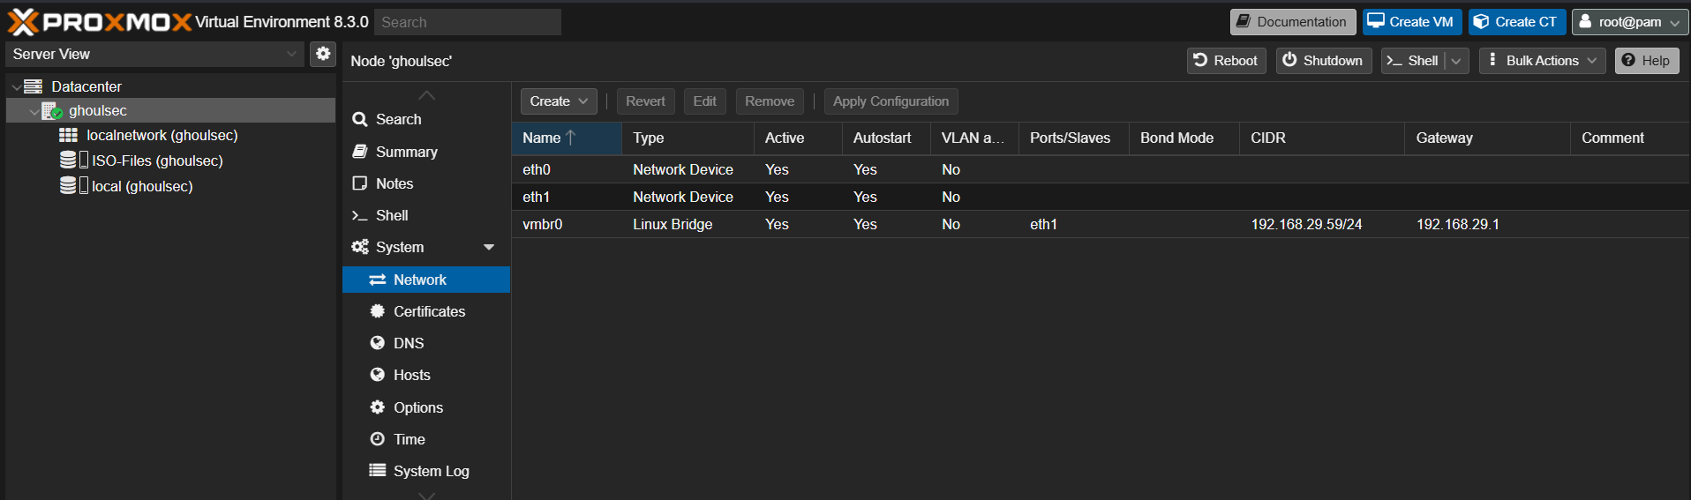Screen dimensions: 1691x500
Task: Sort by the Name column header
Action: (x=541, y=138)
